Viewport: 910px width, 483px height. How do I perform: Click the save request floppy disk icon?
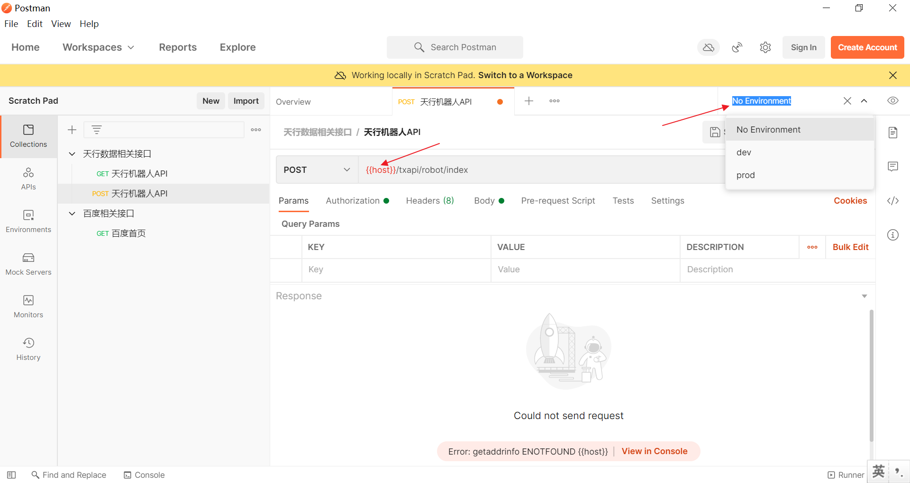tap(715, 132)
